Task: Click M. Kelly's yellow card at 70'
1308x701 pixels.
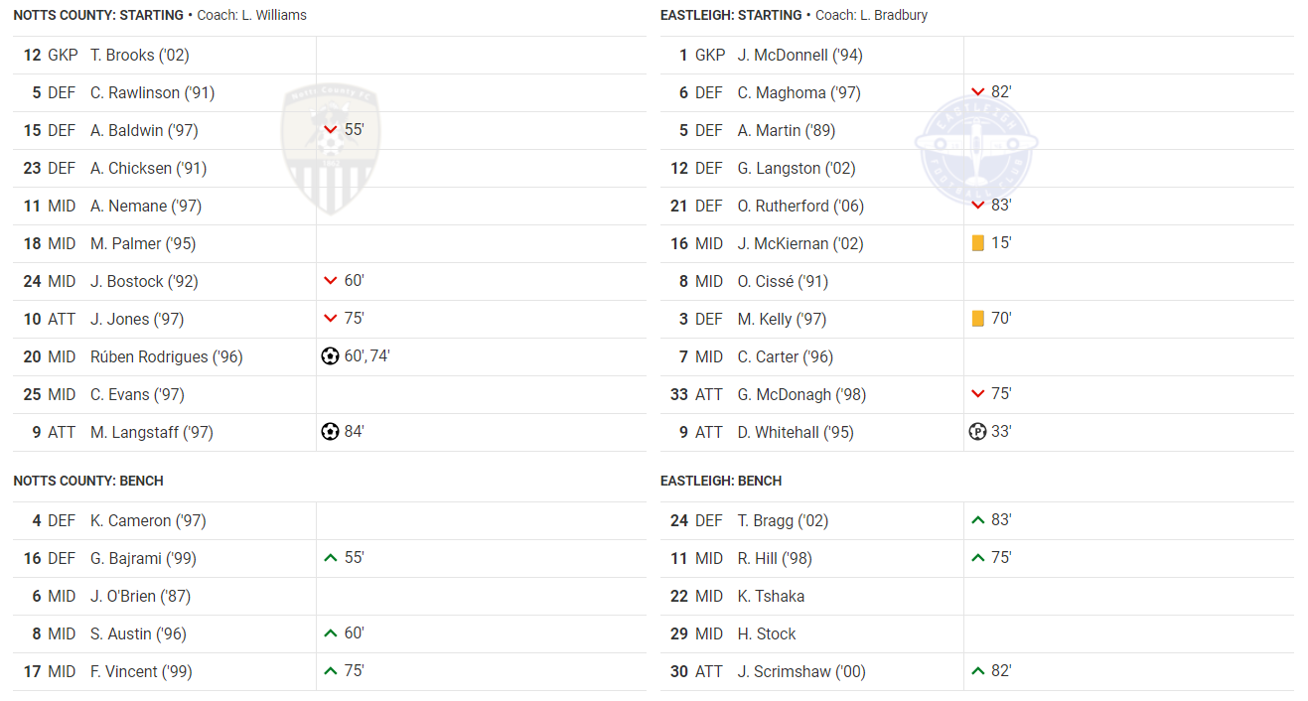Action: coord(978,319)
